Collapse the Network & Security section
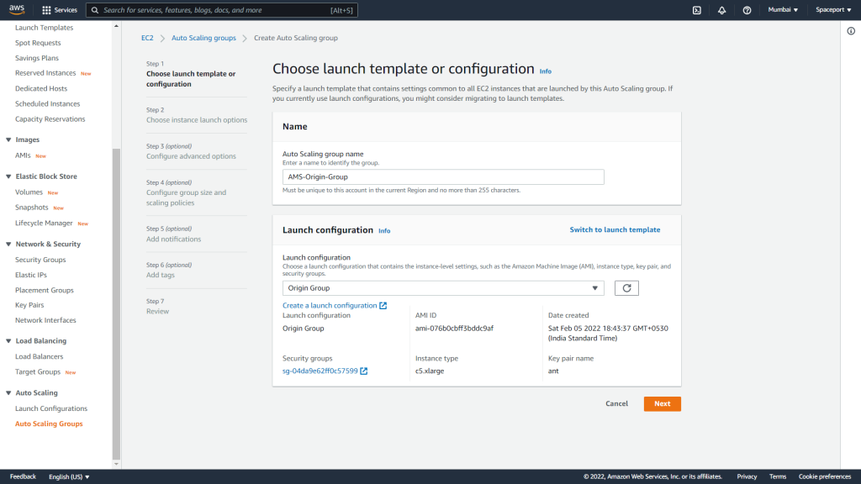 [8, 245]
